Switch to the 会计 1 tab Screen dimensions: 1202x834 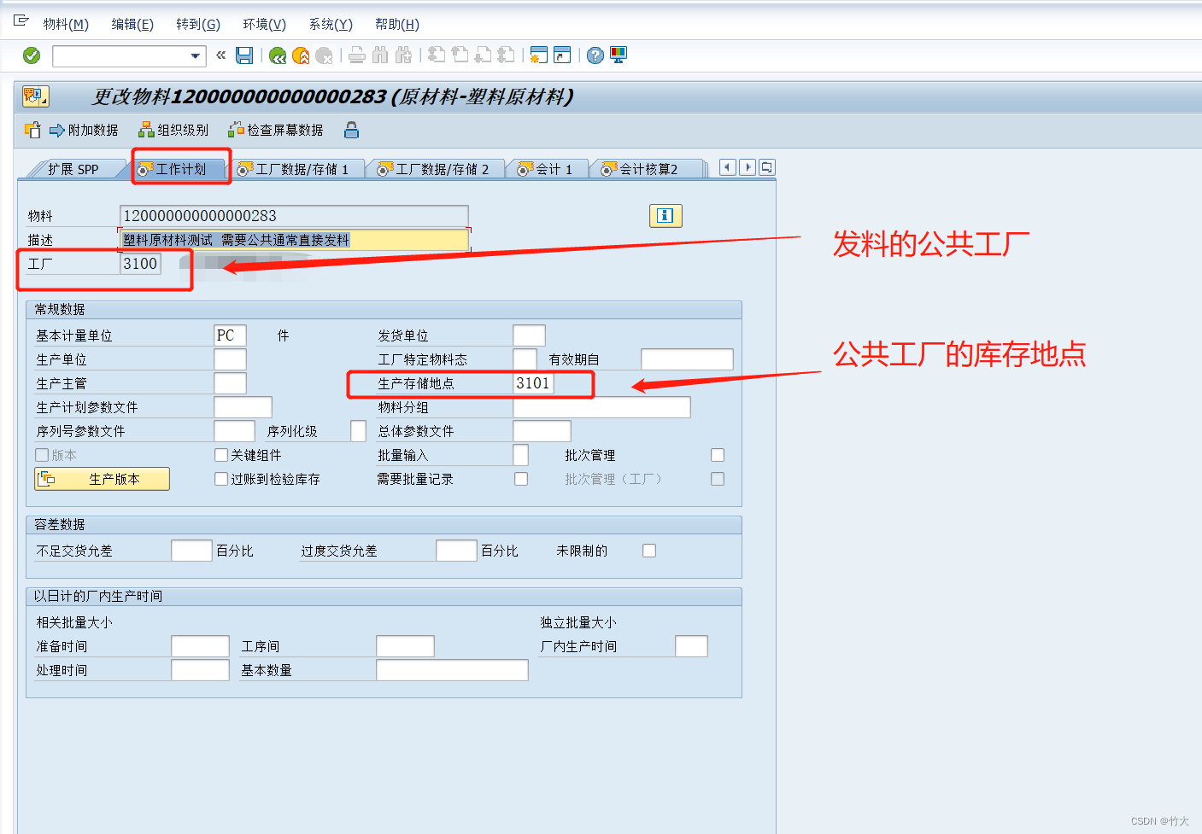coord(547,168)
